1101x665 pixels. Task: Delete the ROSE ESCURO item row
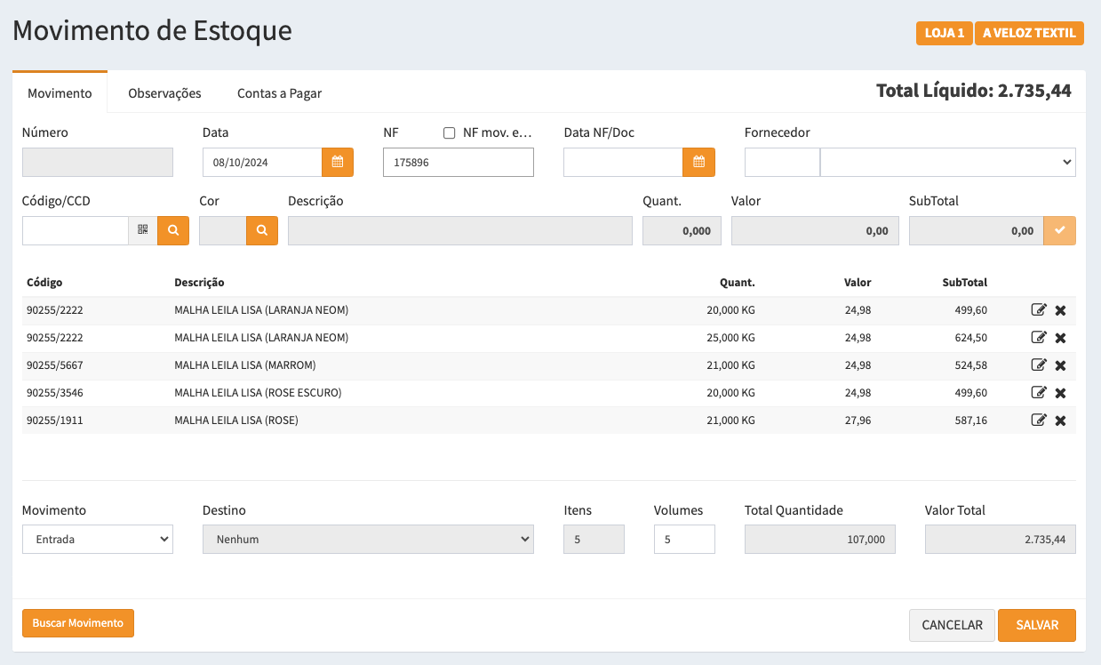click(1060, 393)
